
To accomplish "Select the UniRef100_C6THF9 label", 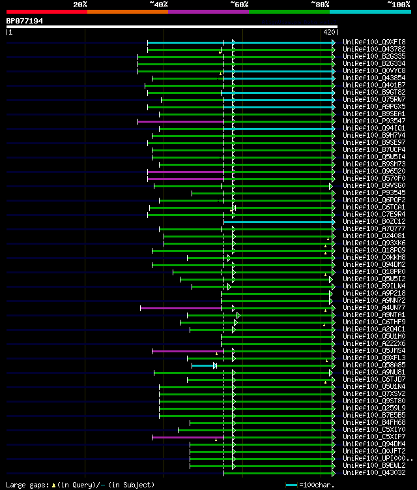I will 374,322.
